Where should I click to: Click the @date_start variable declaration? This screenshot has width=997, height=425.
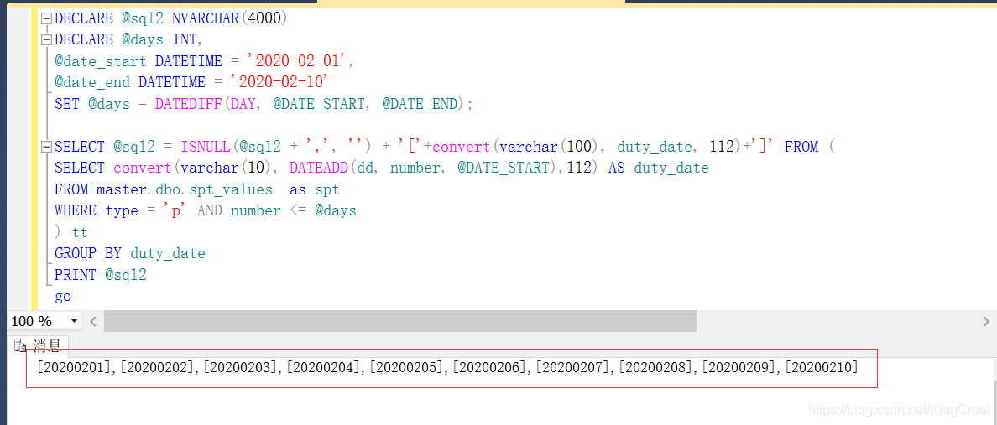click(102, 61)
